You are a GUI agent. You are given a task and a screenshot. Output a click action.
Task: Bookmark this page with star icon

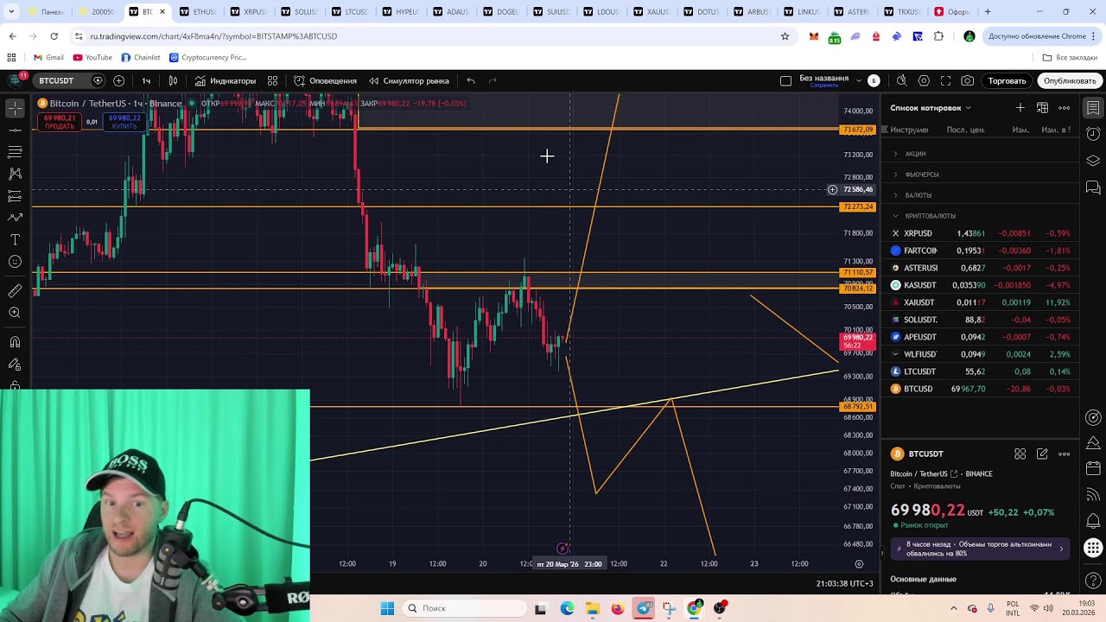pyautogui.click(x=785, y=36)
